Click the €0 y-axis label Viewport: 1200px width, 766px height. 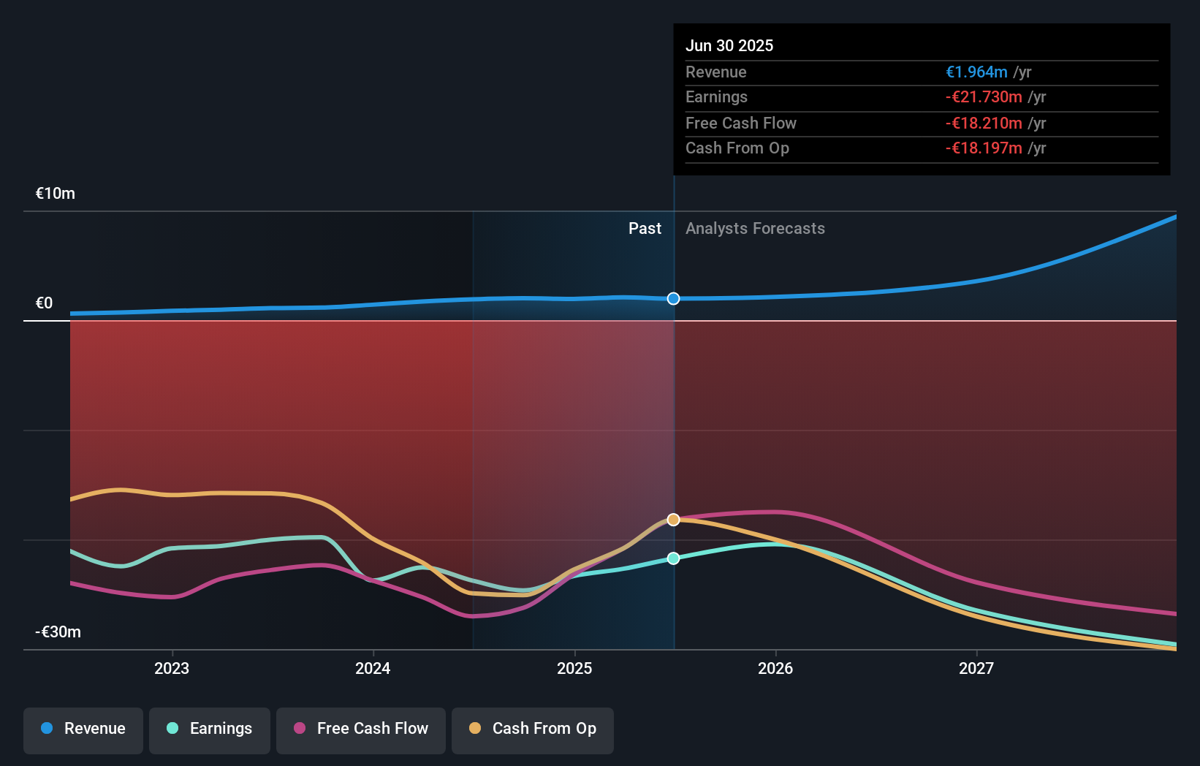(x=44, y=303)
